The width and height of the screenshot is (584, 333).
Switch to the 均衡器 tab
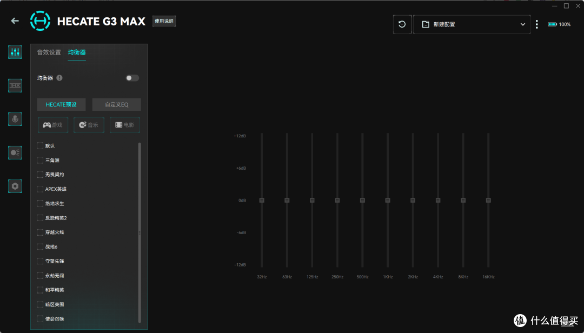point(77,52)
